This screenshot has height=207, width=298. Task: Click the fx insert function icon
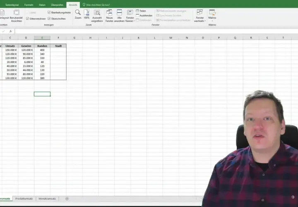click(x=11, y=31)
